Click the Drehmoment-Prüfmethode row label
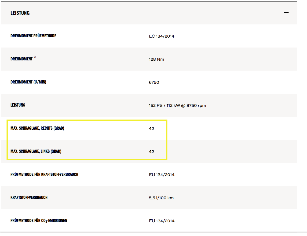 pyautogui.click(x=33, y=36)
